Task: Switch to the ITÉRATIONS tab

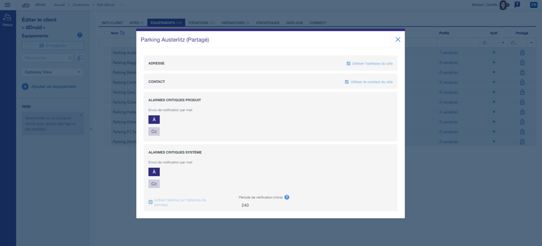Action: tap(202, 23)
